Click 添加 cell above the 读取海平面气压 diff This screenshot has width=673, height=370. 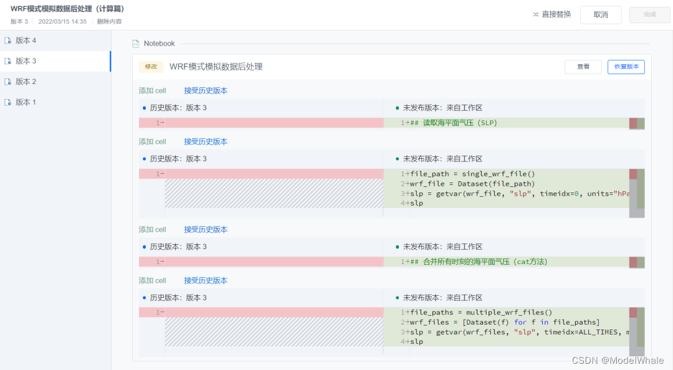pos(153,90)
